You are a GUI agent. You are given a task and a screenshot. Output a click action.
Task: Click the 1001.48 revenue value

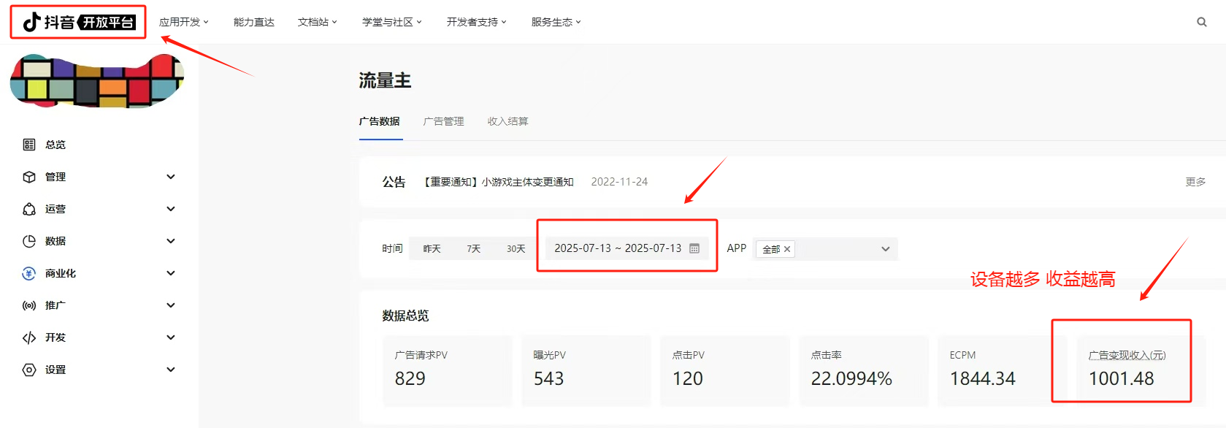(1121, 378)
